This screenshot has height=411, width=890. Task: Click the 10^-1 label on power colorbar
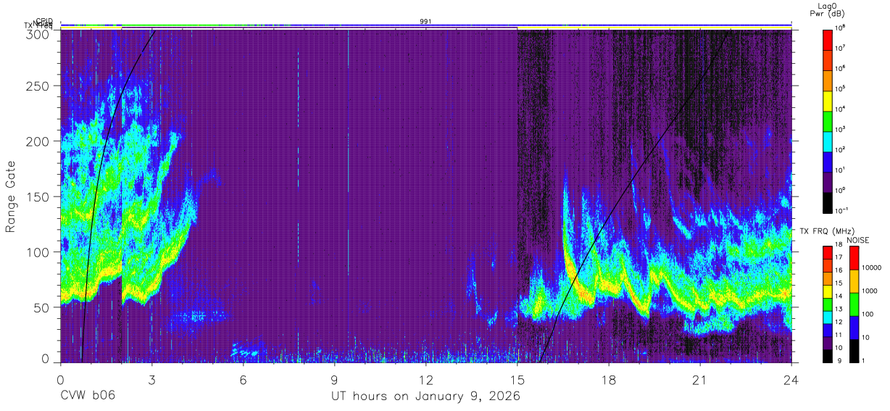tap(841, 210)
